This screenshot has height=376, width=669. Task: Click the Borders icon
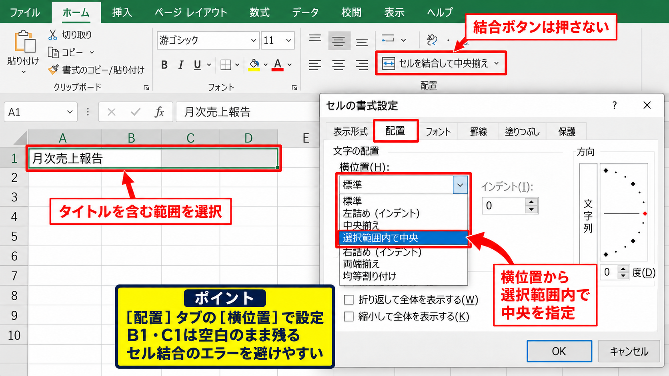[226, 65]
